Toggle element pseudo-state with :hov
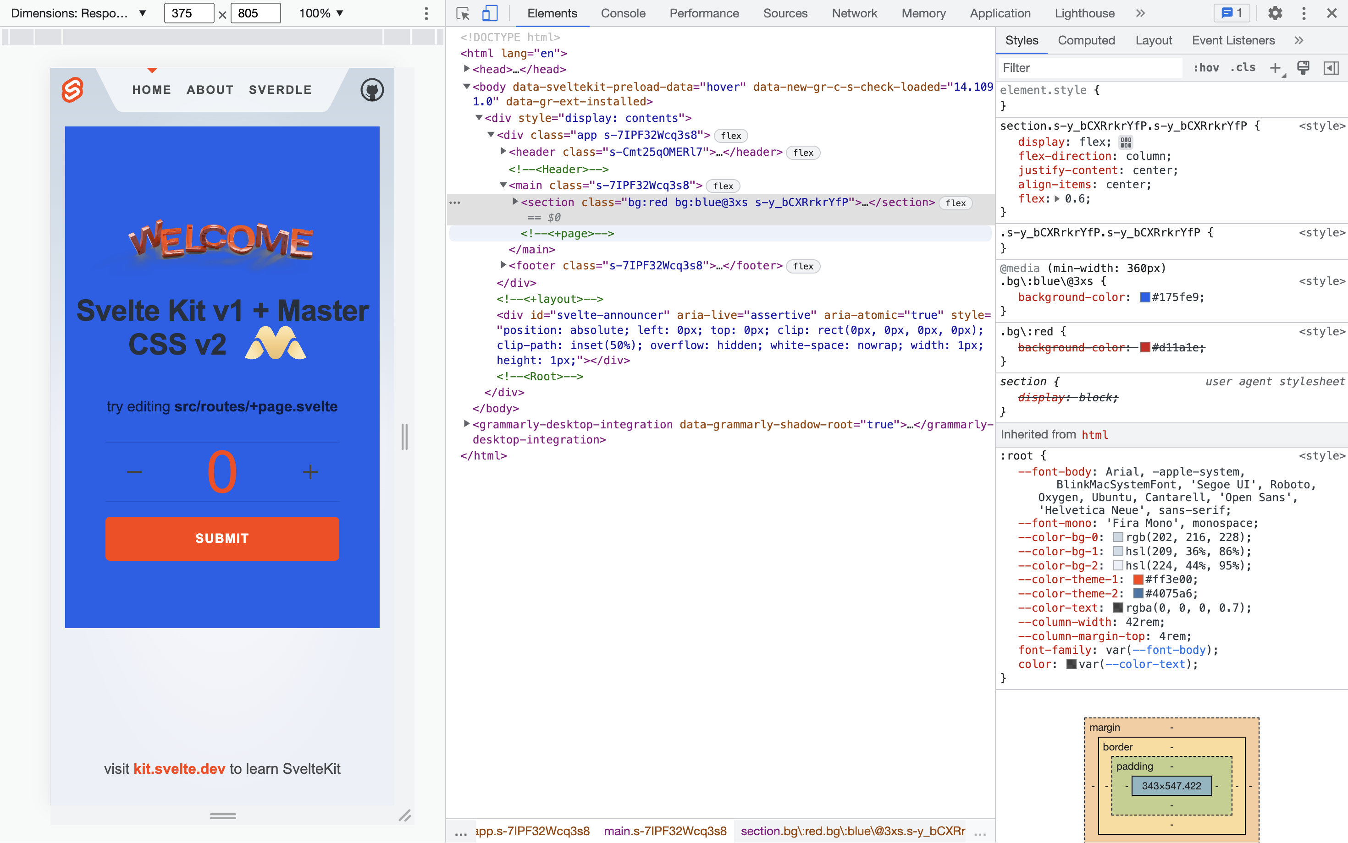 point(1206,67)
